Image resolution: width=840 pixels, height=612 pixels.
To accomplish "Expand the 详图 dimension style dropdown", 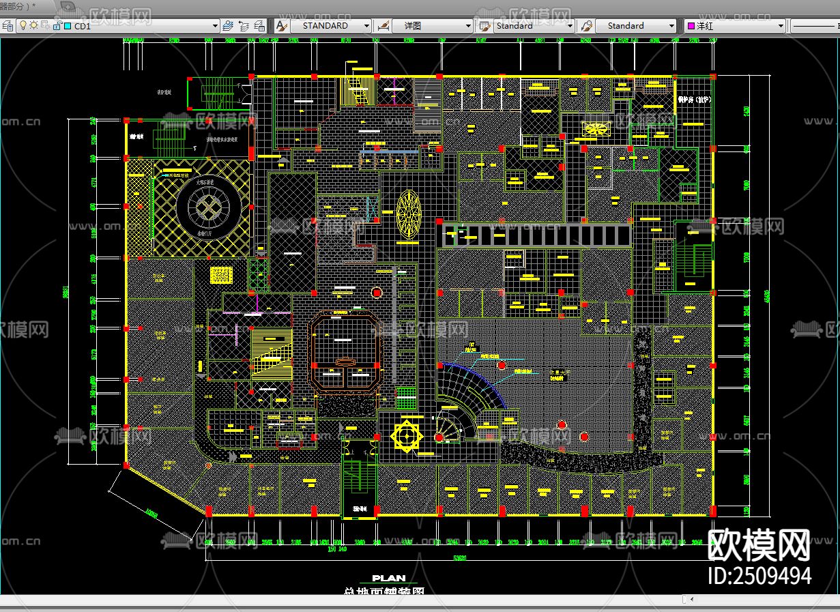I will [x=469, y=26].
